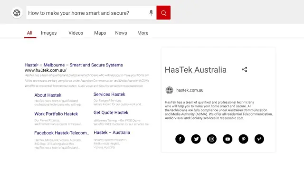Open the Services Hastek sitelink

click(x=109, y=95)
